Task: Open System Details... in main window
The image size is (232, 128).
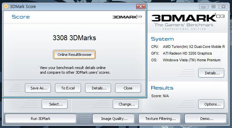Action: coord(211,73)
